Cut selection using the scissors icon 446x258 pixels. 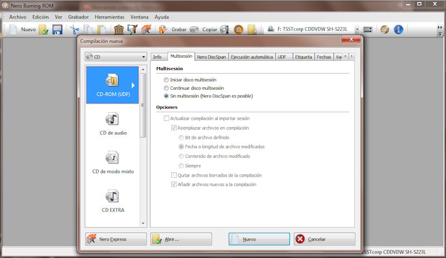pyautogui.click(x=75, y=30)
